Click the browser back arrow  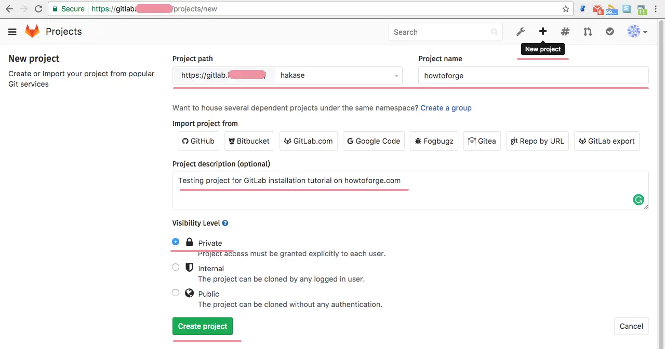[9, 9]
